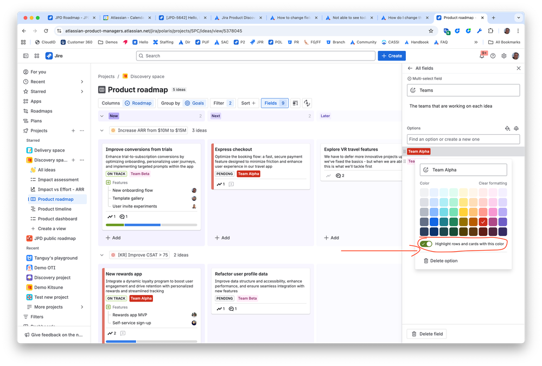
Task: Open Product dashboard view
Action: pos(58,219)
